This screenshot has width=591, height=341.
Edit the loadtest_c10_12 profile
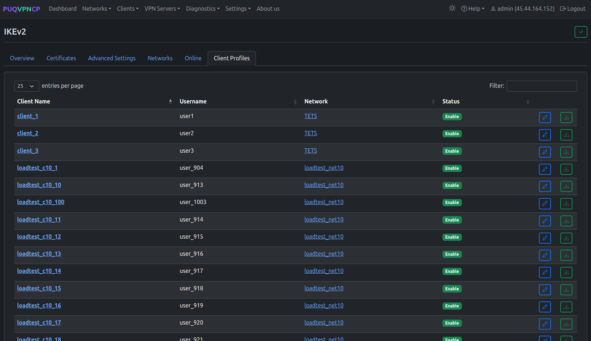pyautogui.click(x=545, y=238)
